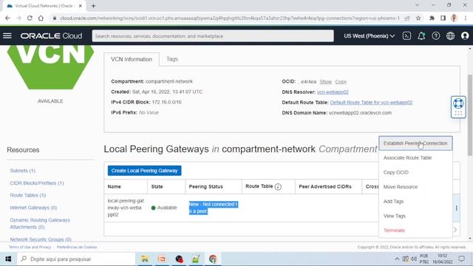473x266 pixels.
Task: Click Create Local Peering Gateway button
Action: pyautogui.click(x=145, y=171)
